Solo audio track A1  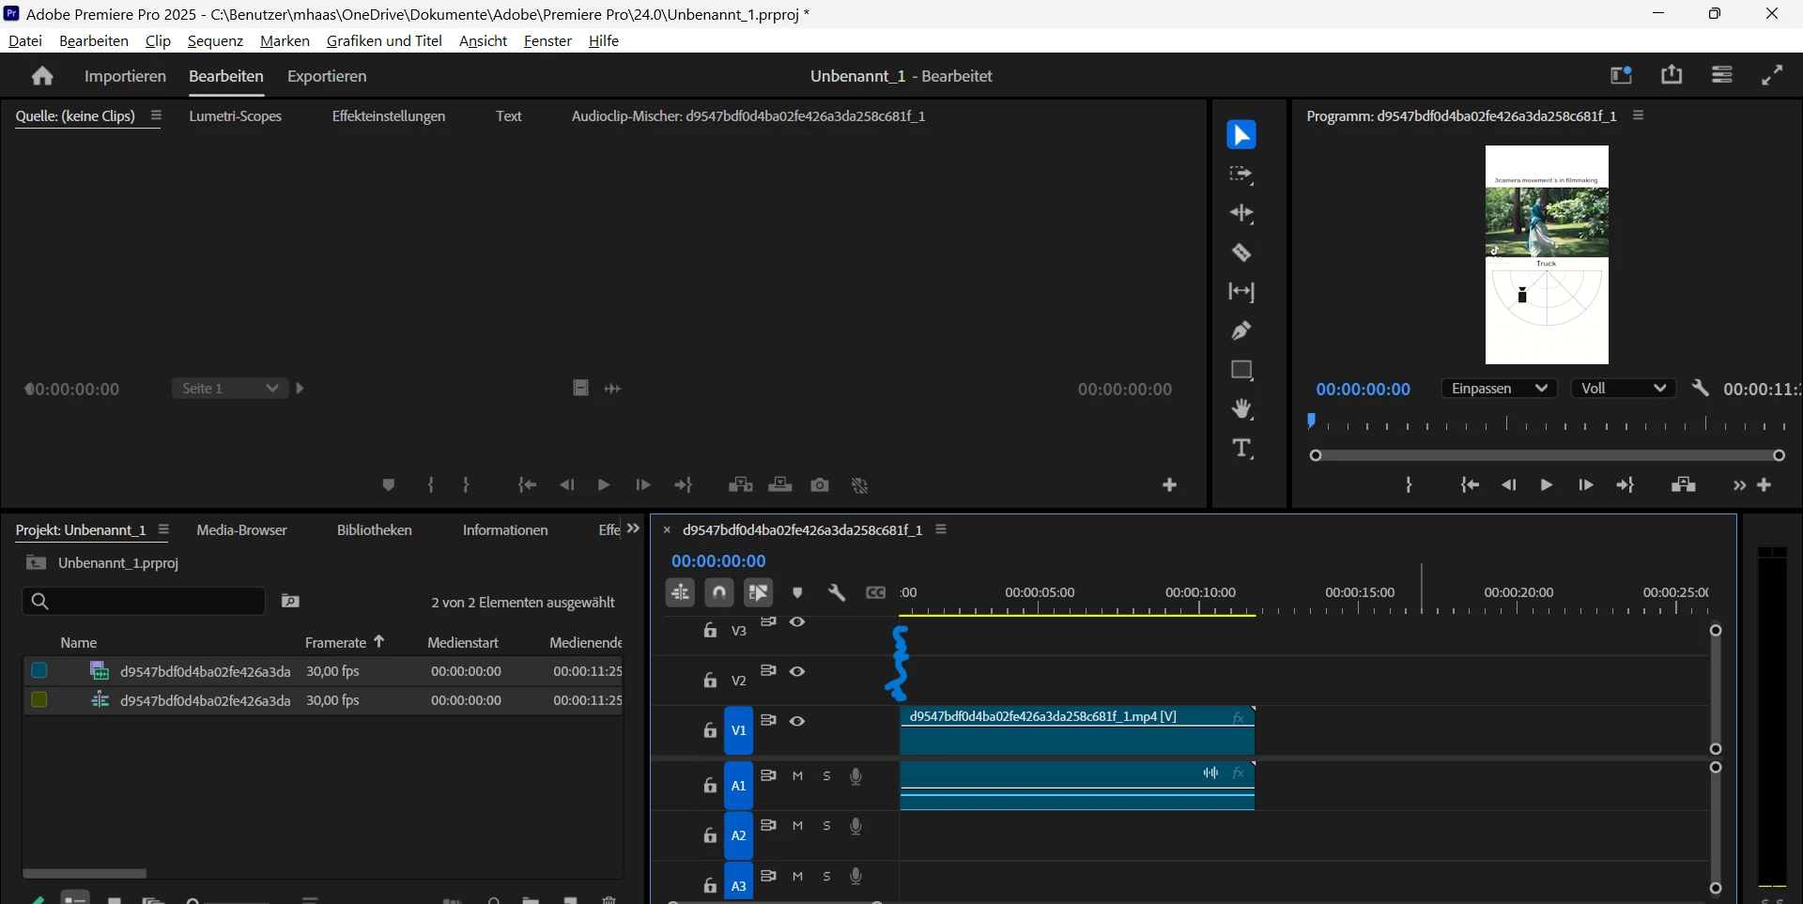point(826,776)
